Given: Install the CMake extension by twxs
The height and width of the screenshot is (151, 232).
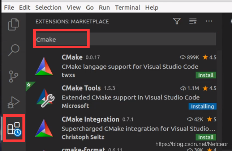Looking at the screenshot, I should click(206, 75).
